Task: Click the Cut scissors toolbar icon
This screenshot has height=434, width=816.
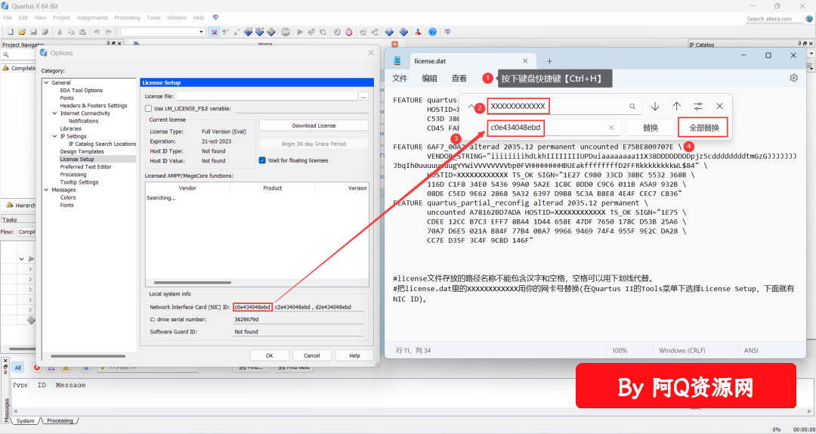Action: point(60,32)
